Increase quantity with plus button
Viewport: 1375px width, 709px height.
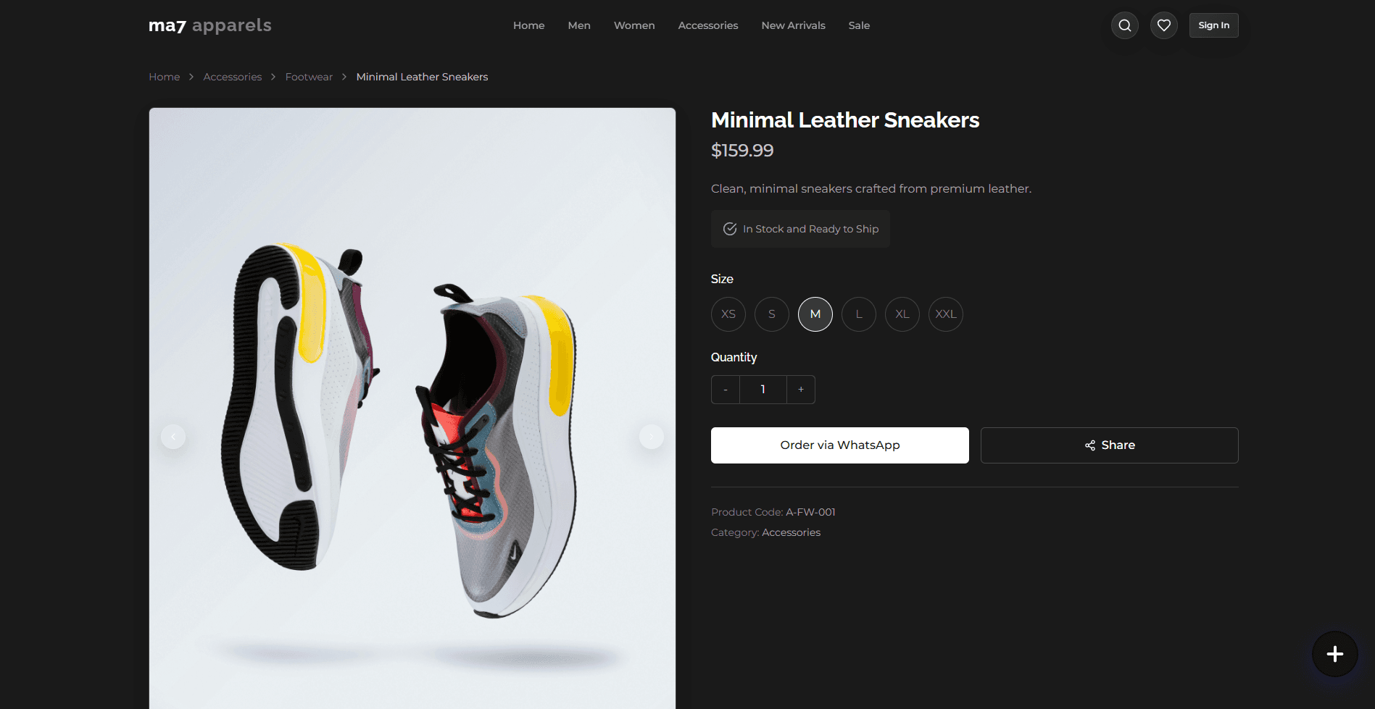pyautogui.click(x=801, y=390)
